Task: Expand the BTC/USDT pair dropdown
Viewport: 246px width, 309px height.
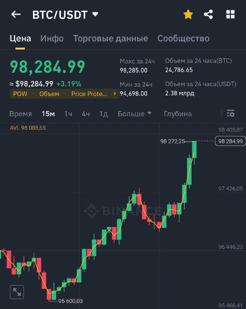Action: [x=95, y=14]
